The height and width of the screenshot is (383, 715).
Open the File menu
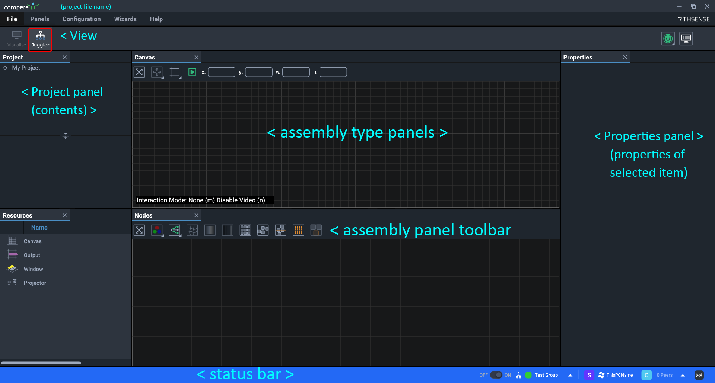point(12,19)
